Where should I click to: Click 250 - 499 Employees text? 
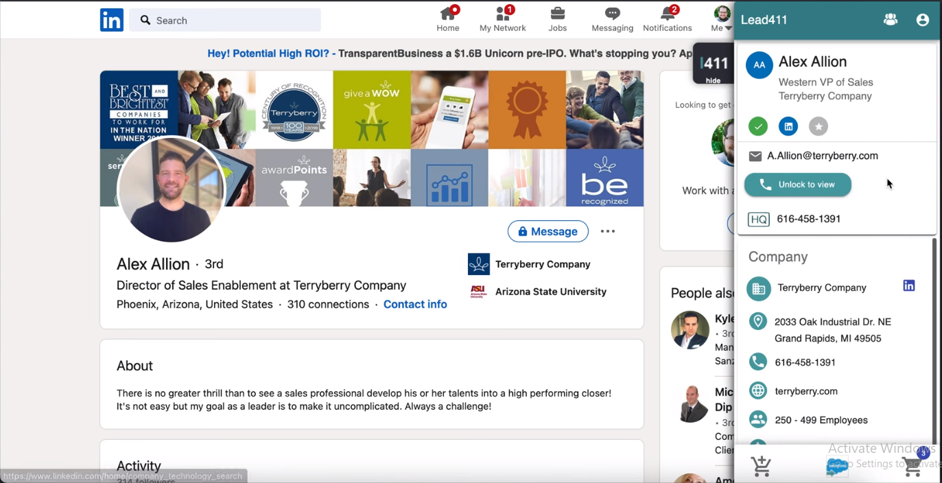[x=821, y=420]
